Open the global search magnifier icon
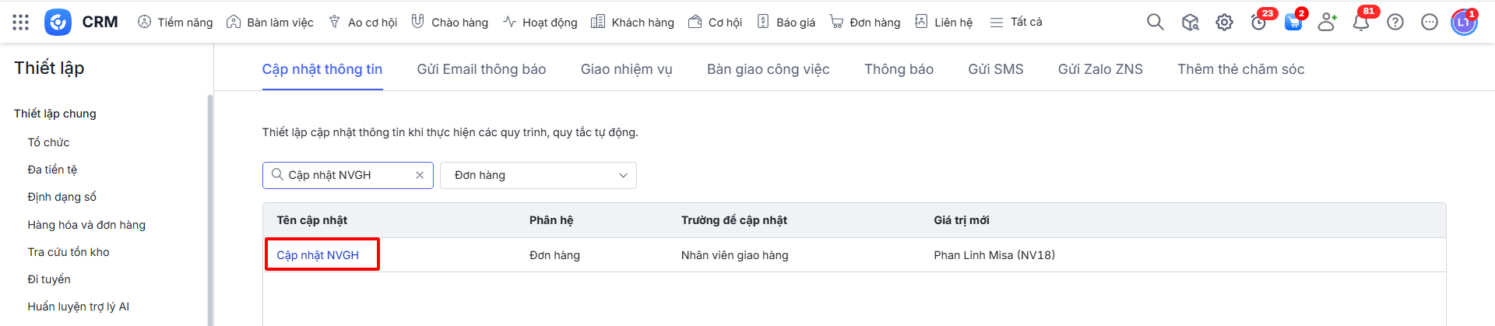This screenshot has height=326, width=1495. (1155, 22)
